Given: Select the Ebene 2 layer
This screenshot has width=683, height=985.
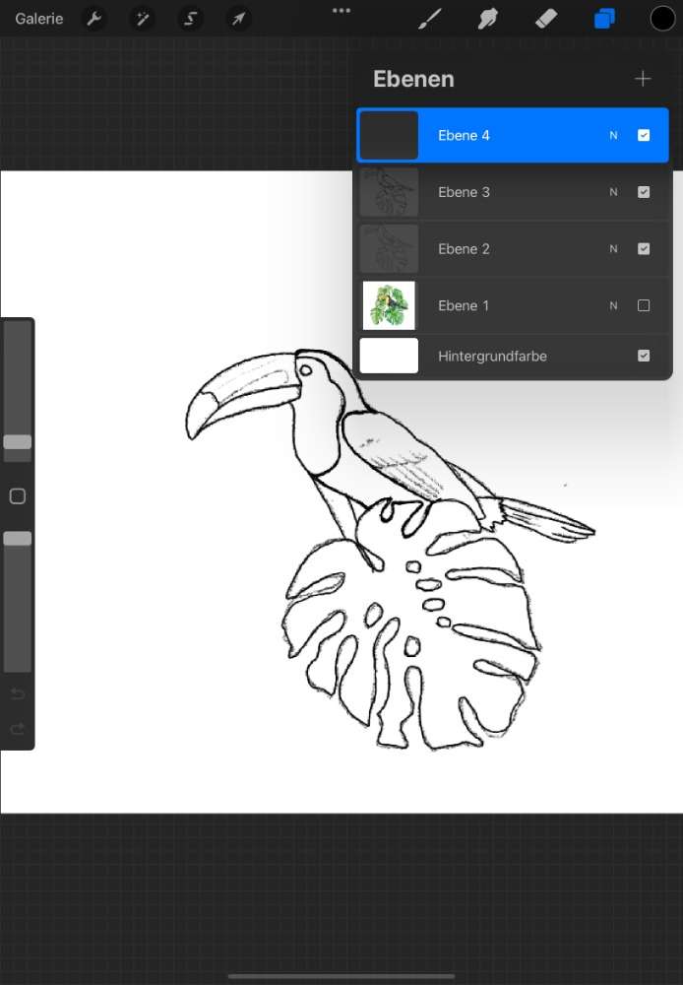Looking at the screenshot, I should [492, 249].
